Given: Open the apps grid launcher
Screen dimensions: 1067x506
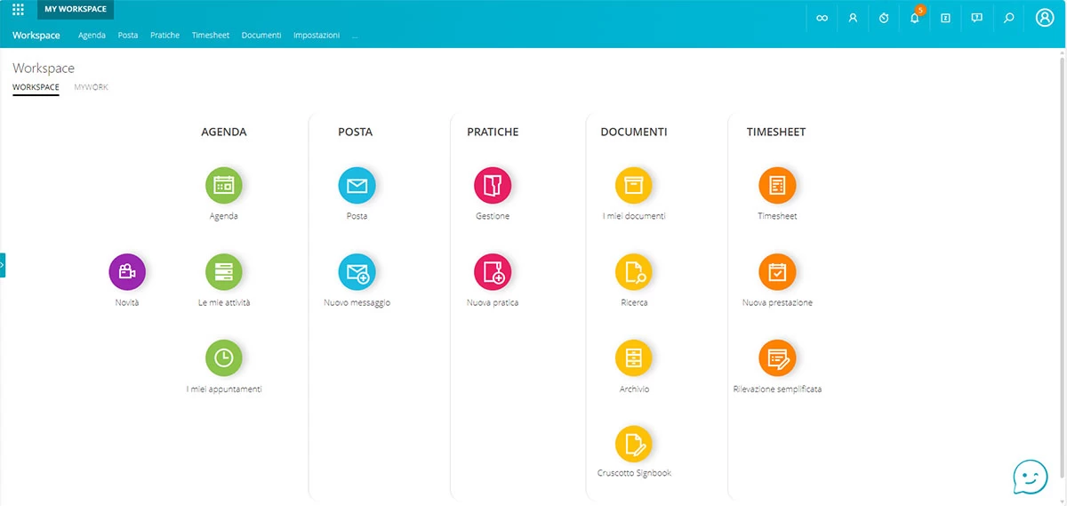Looking at the screenshot, I should tap(18, 11).
